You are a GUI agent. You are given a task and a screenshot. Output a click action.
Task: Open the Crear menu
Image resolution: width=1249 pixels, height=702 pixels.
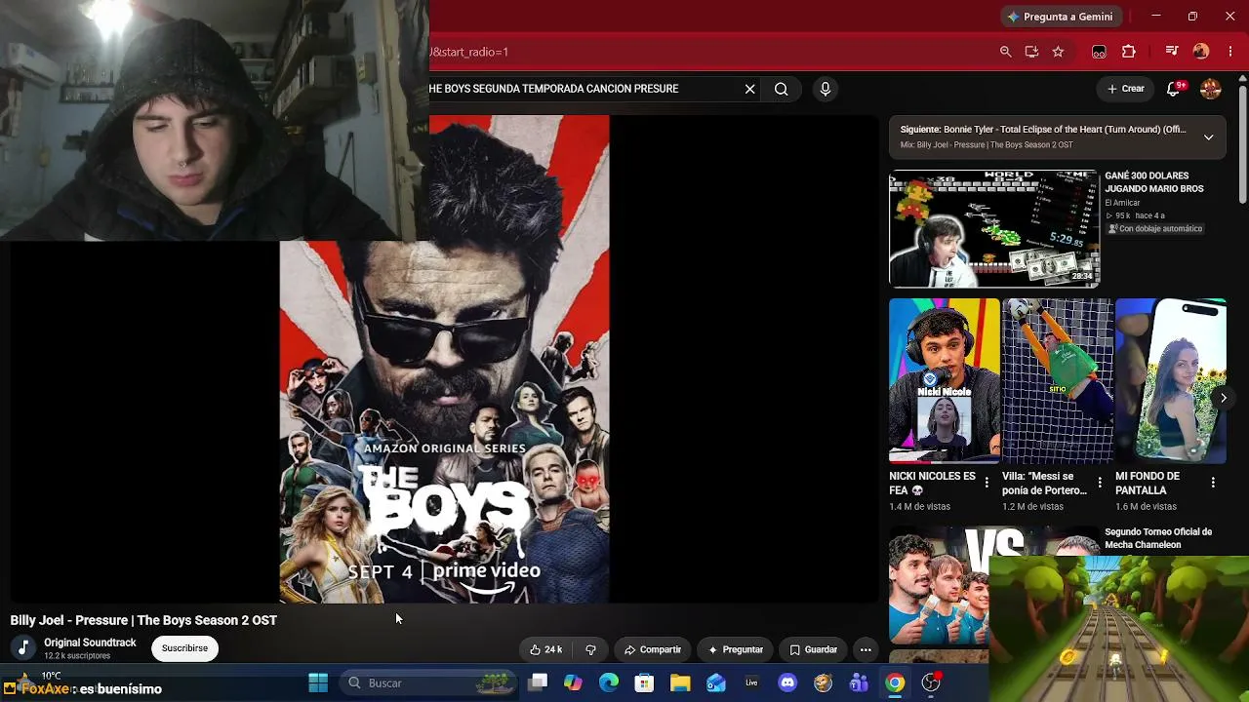tap(1125, 89)
